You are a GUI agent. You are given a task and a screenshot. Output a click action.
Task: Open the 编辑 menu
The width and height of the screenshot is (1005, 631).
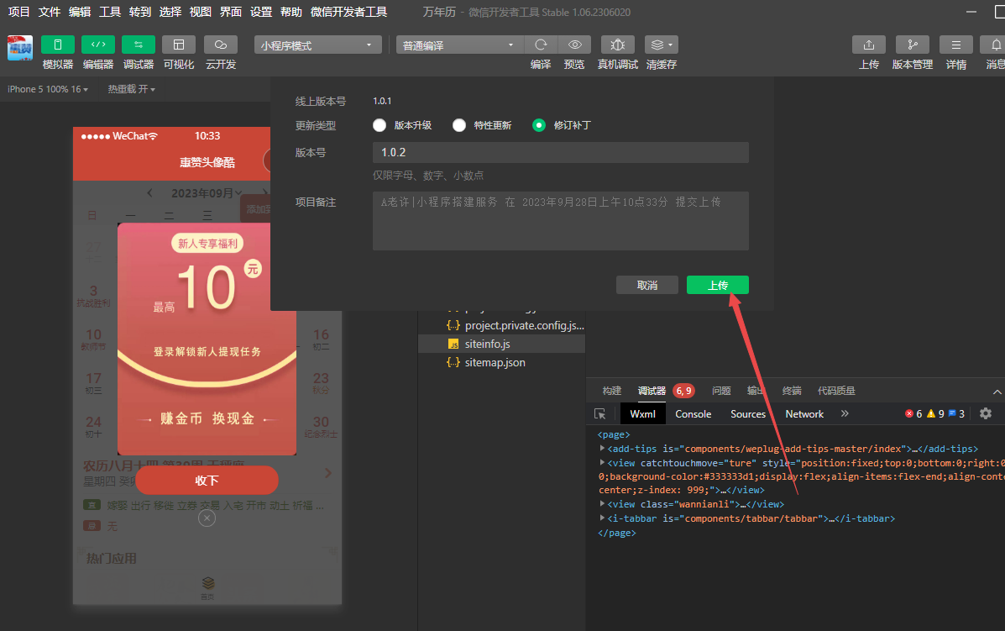pos(80,12)
